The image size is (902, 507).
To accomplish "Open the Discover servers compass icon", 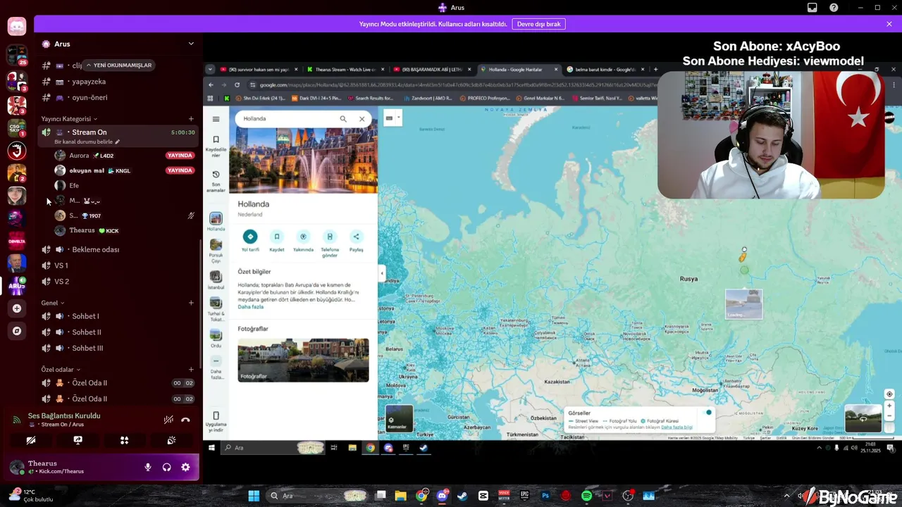I will coord(17,331).
